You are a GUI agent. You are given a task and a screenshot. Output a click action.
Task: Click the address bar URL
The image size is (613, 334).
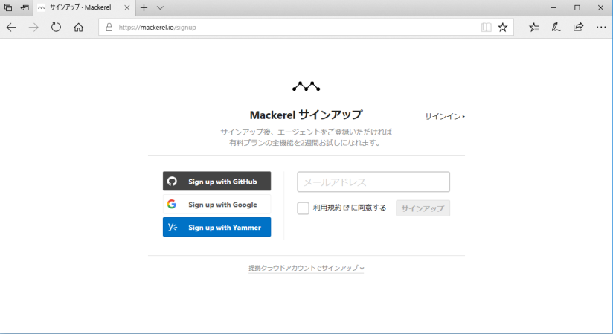tap(157, 28)
